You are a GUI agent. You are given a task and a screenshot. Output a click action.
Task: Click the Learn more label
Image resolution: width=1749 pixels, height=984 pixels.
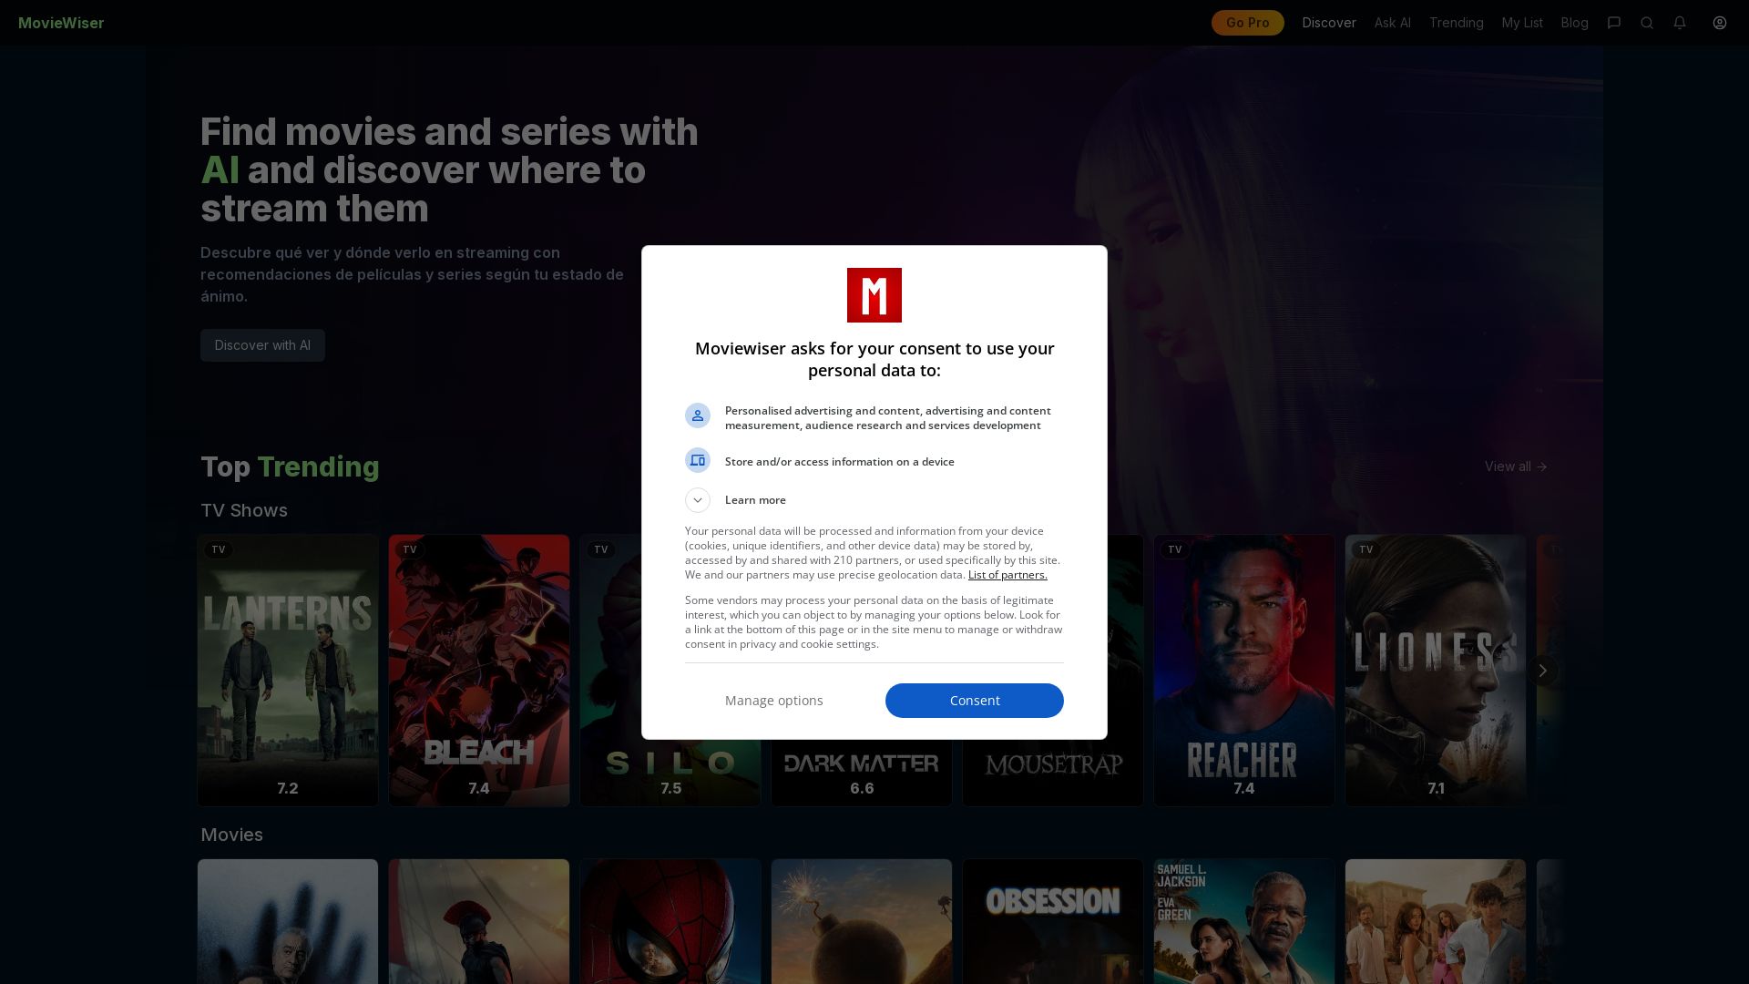pyautogui.click(x=755, y=500)
